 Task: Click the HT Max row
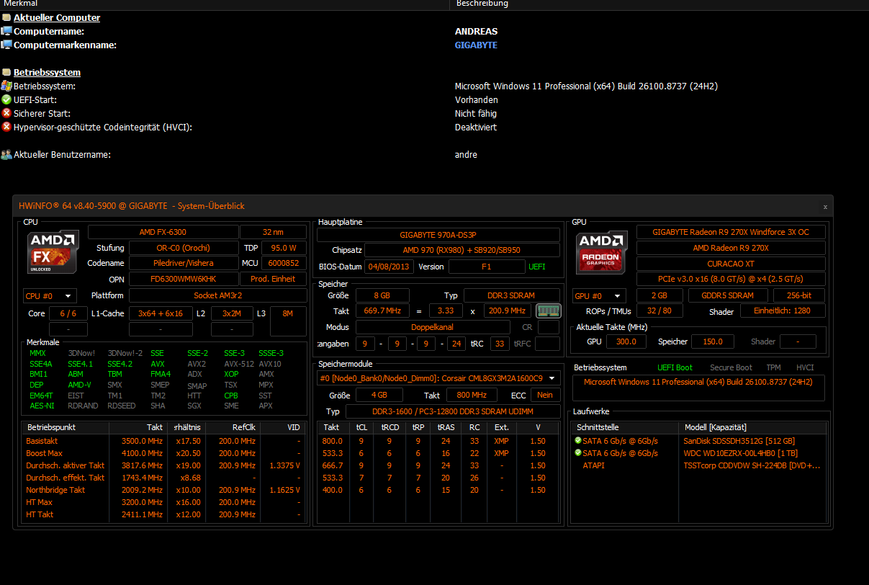[x=164, y=502]
